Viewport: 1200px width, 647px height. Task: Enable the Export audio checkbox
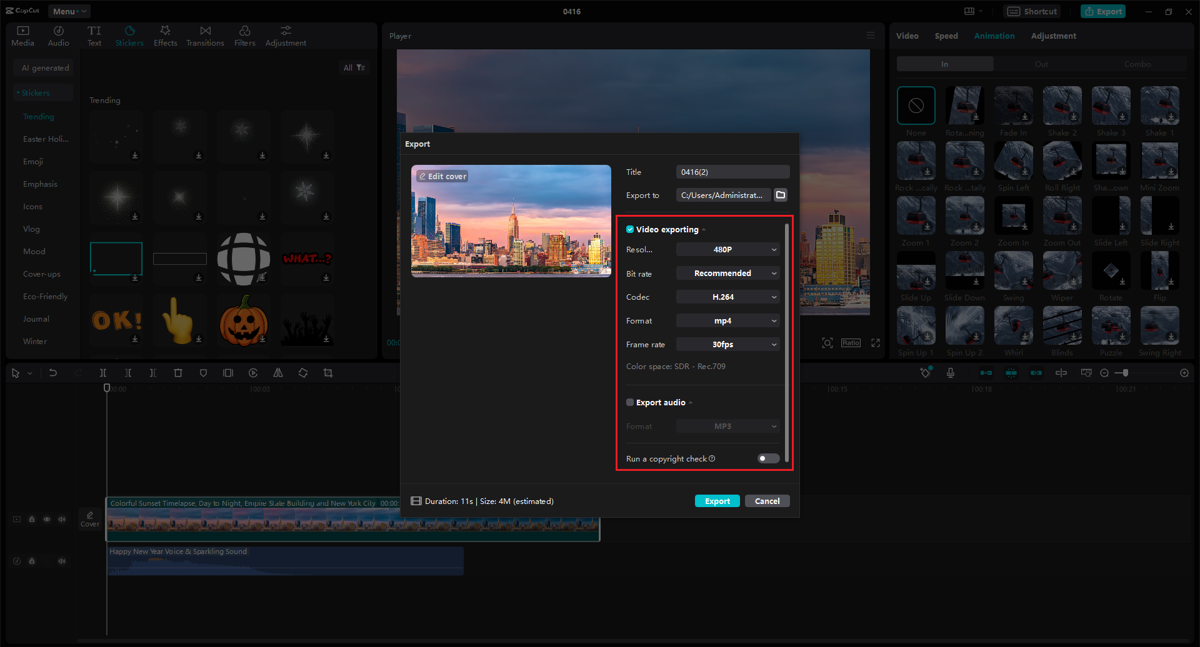click(629, 402)
